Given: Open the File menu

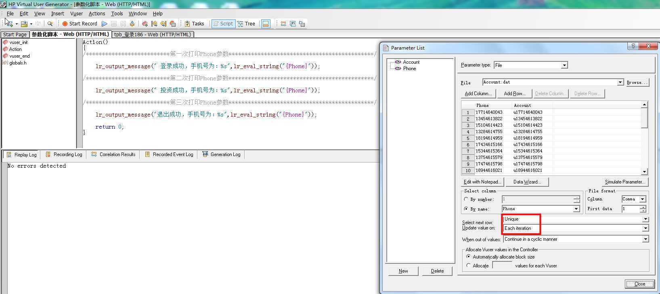Looking at the screenshot, I should [x=10, y=13].
